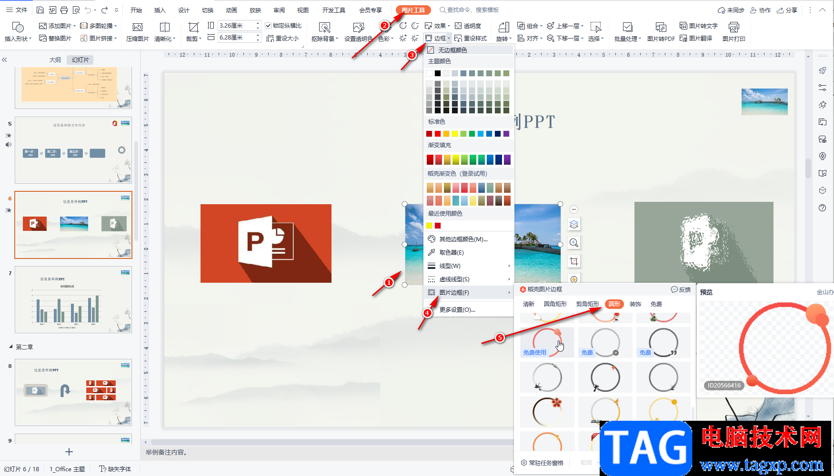Select the 免费使用 red circle border thumbnail
The image size is (834, 476).
(x=547, y=342)
